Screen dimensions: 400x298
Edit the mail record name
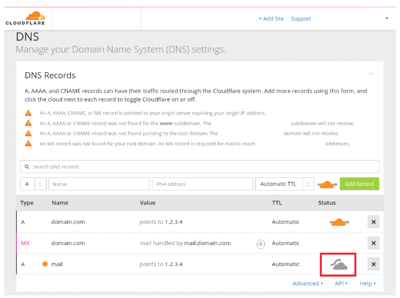click(x=57, y=264)
